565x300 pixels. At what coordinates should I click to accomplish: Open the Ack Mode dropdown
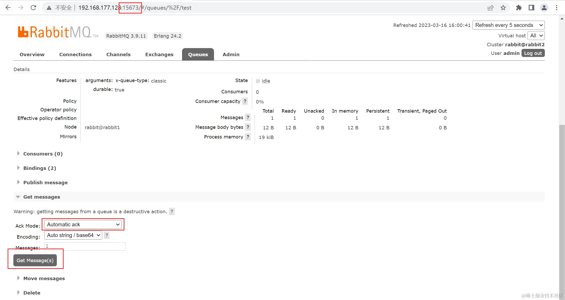click(83, 224)
